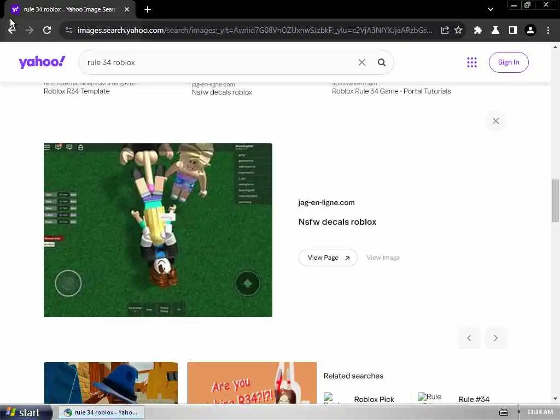Clear the Yahoo search box text
Screen dimensions: 560x420
[362, 62]
